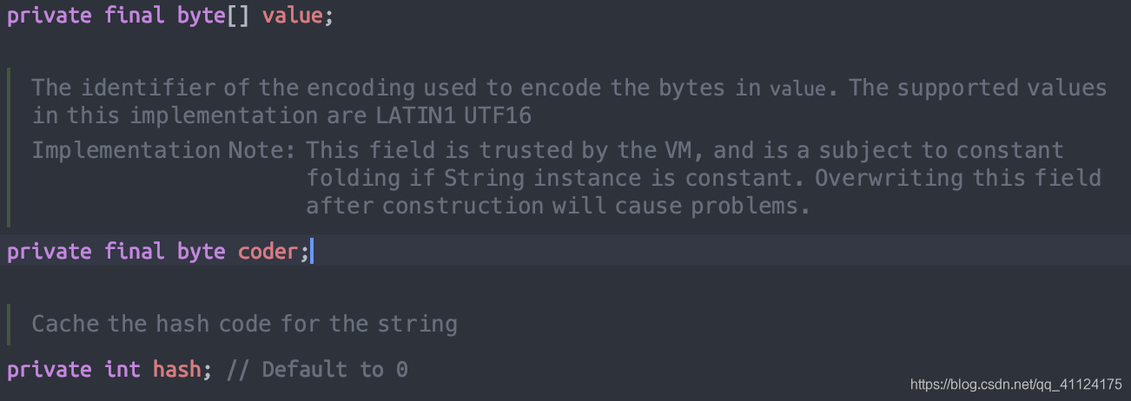Click the 'value' field name in first line
Viewport: 1131px width, 401px height.
coord(292,16)
